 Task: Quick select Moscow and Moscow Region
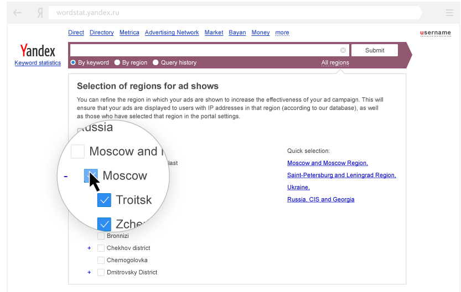(x=328, y=163)
